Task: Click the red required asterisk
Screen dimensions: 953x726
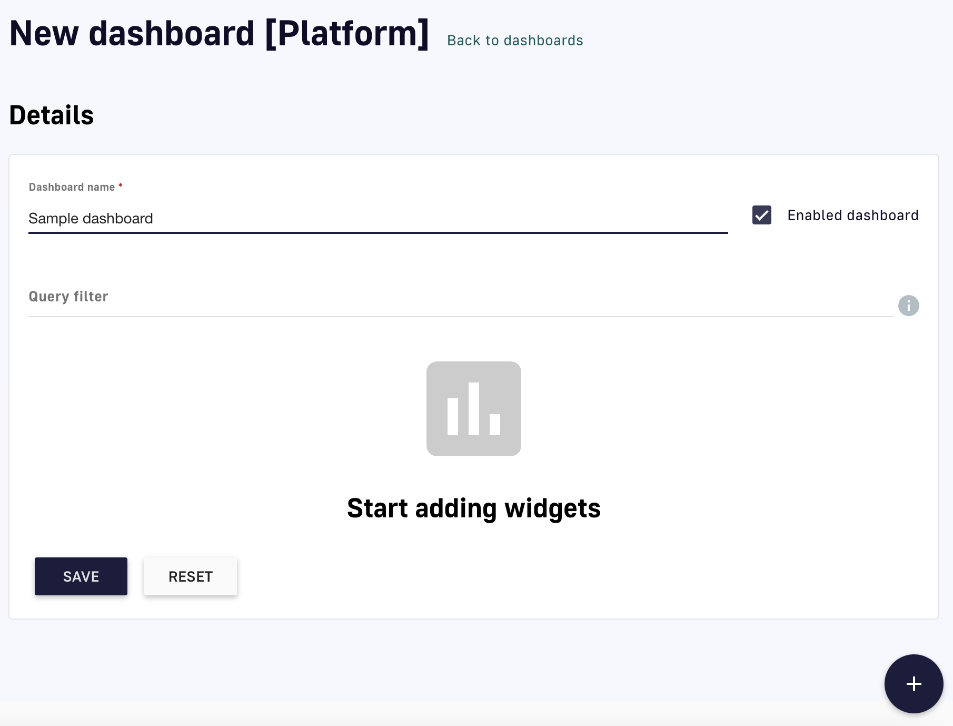Action: [121, 185]
